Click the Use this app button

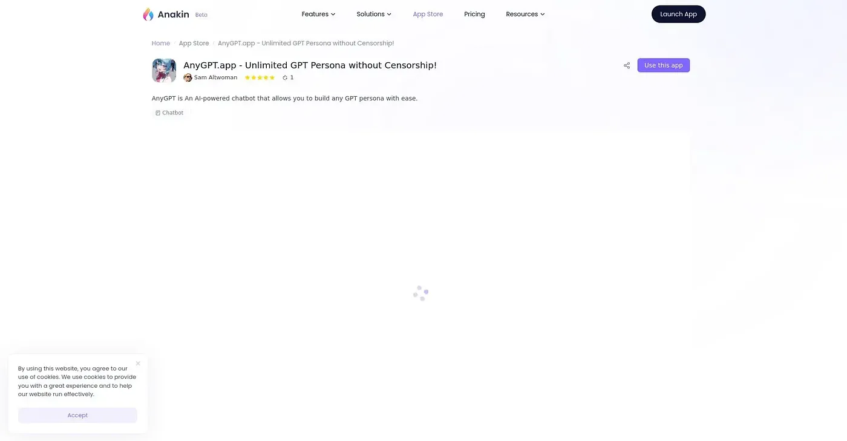coord(663,65)
